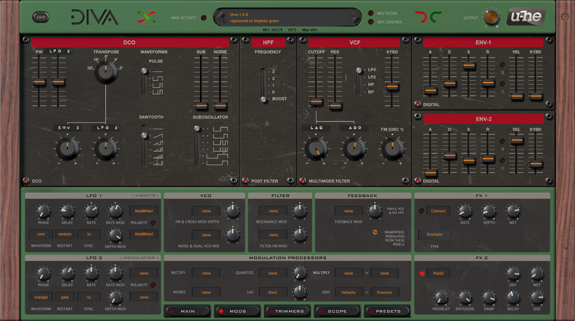
Task: Open the ADD Pressure source menu
Action: click(x=384, y=292)
